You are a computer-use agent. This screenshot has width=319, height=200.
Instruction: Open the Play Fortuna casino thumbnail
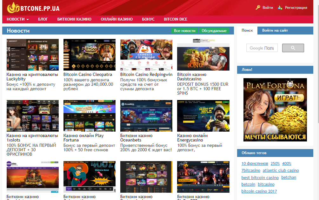90,116
